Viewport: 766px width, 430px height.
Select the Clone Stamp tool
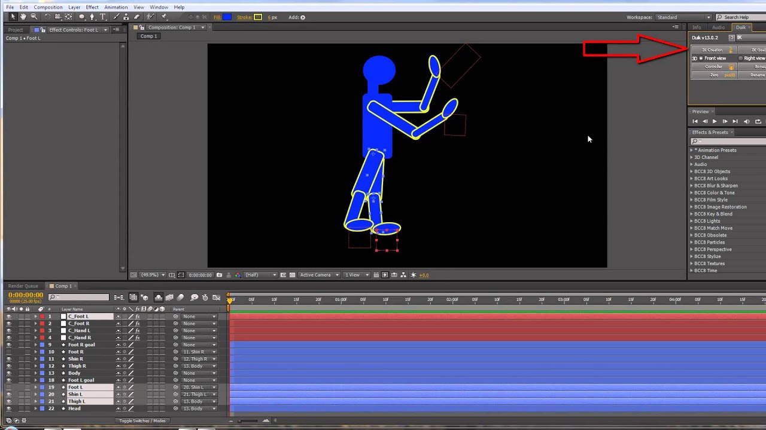click(x=127, y=17)
